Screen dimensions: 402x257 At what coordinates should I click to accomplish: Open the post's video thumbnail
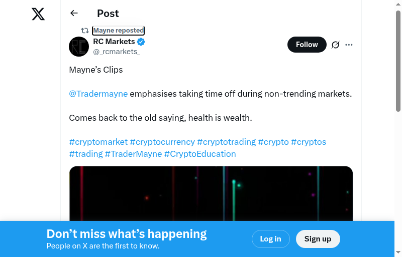click(211, 193)
